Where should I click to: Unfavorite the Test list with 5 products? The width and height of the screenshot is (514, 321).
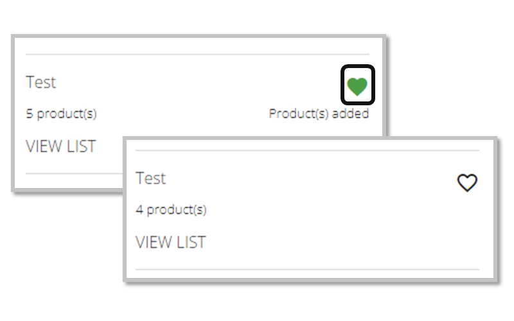tap(357, 85)
